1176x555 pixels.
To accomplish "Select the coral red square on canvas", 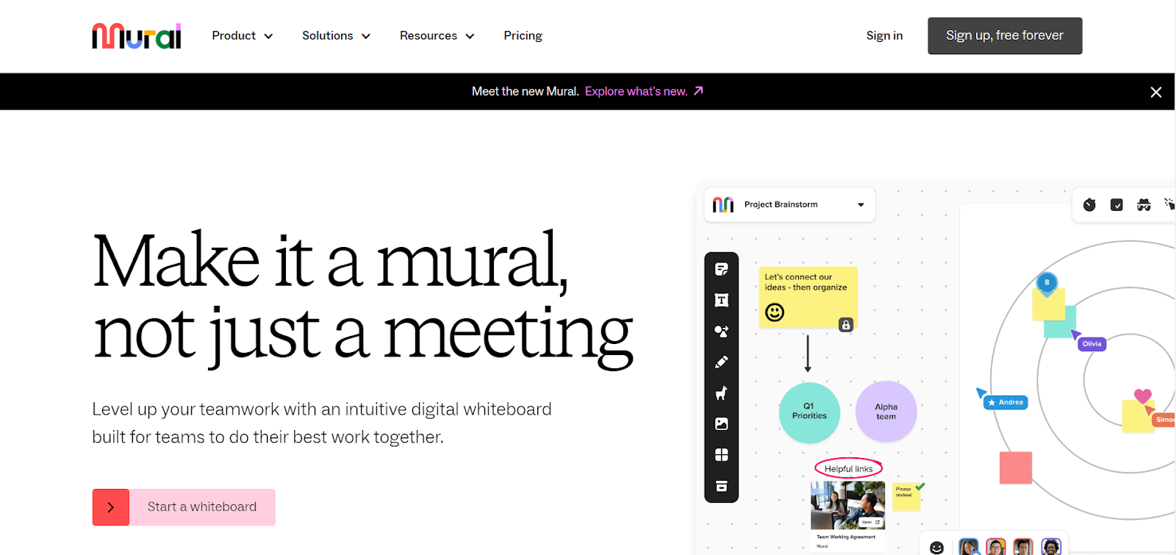I will click(x=1016, y=468).
